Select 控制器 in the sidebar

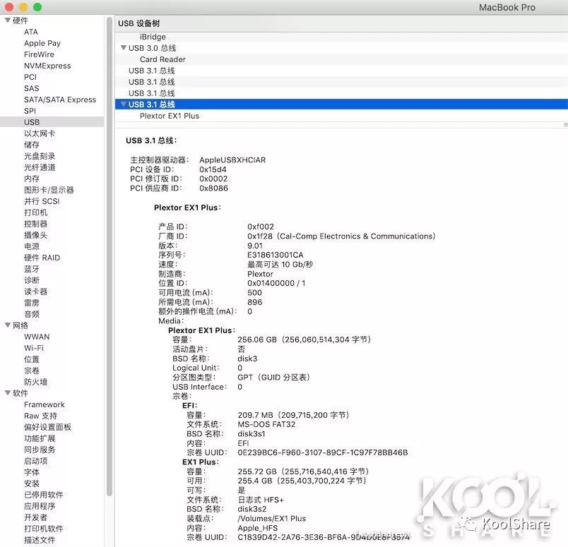[x=35, y=224]
